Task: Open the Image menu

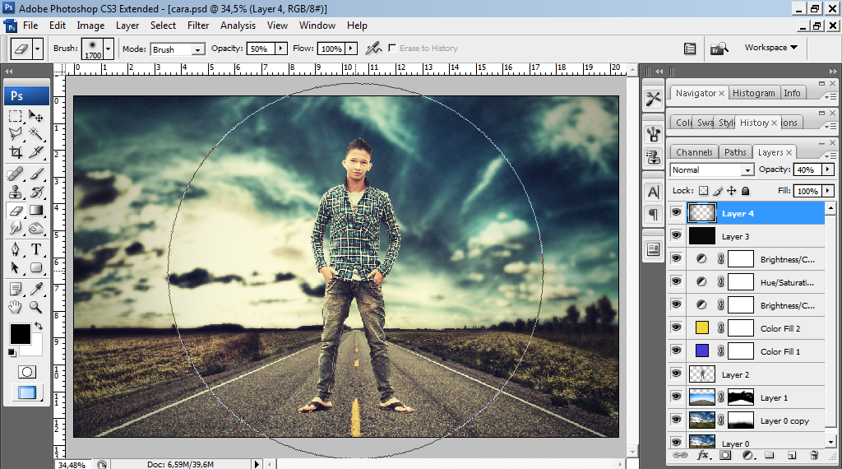Action: (x=90, y=26)
